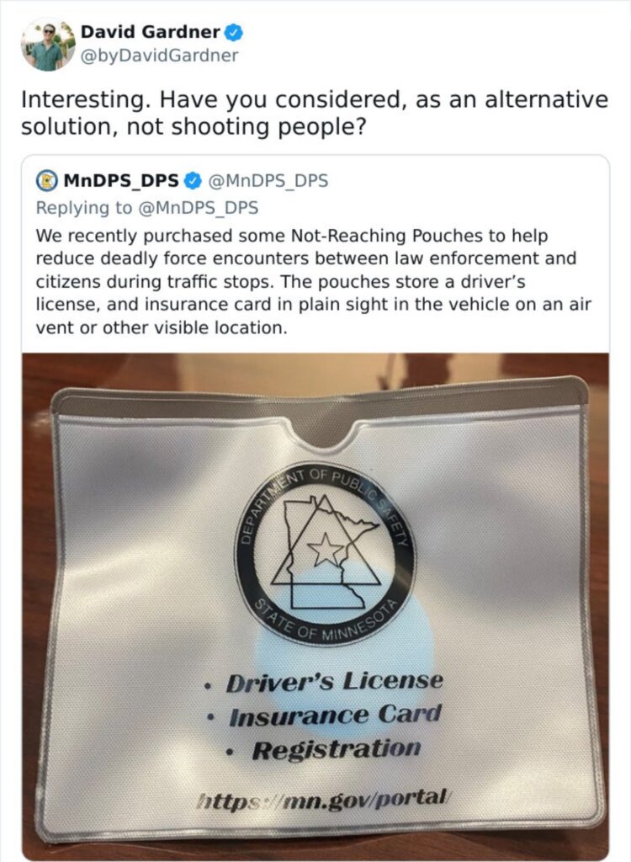The image size is (631, 862).
Task: Click the Registration bullet text
Action: pos(337,749)
